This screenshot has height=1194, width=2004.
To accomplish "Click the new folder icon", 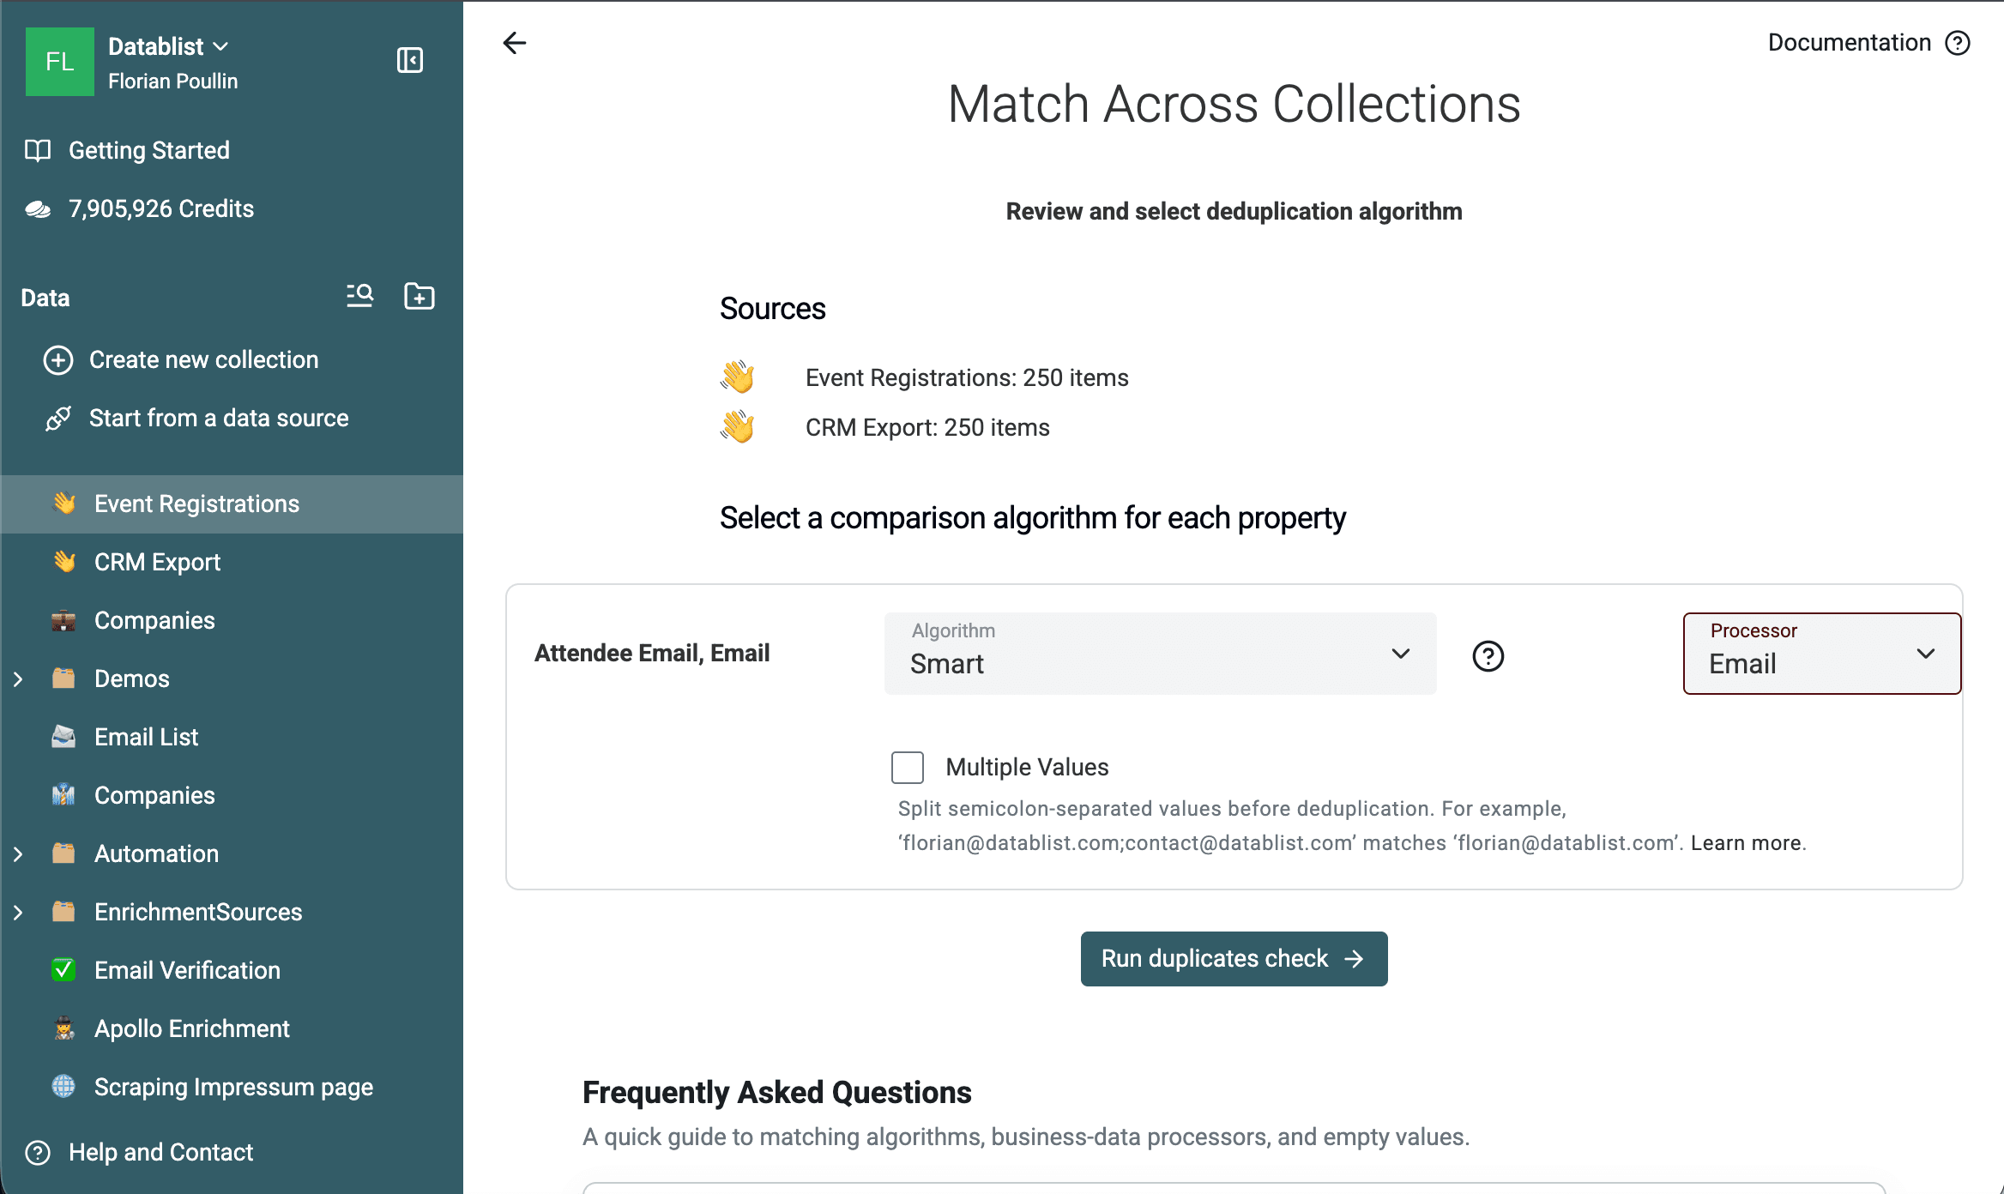I will 419,296.
